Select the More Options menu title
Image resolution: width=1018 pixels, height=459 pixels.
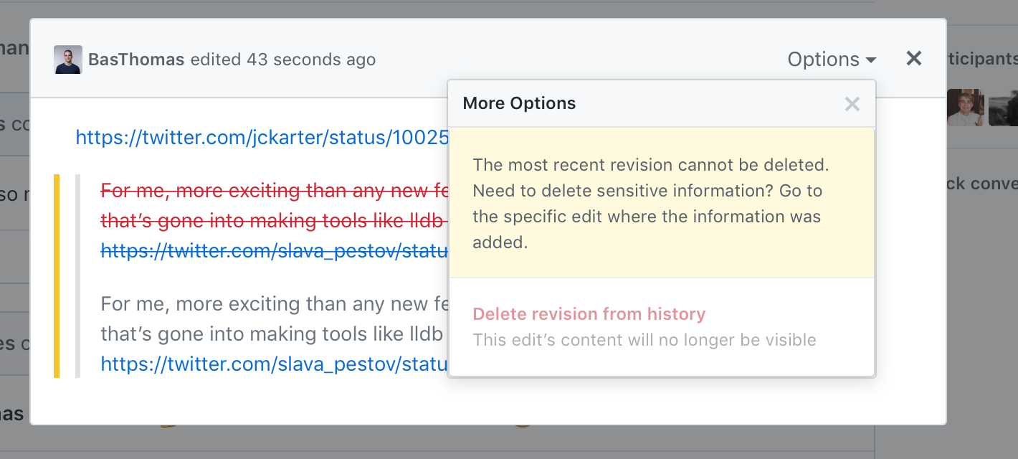coord(519,103)
